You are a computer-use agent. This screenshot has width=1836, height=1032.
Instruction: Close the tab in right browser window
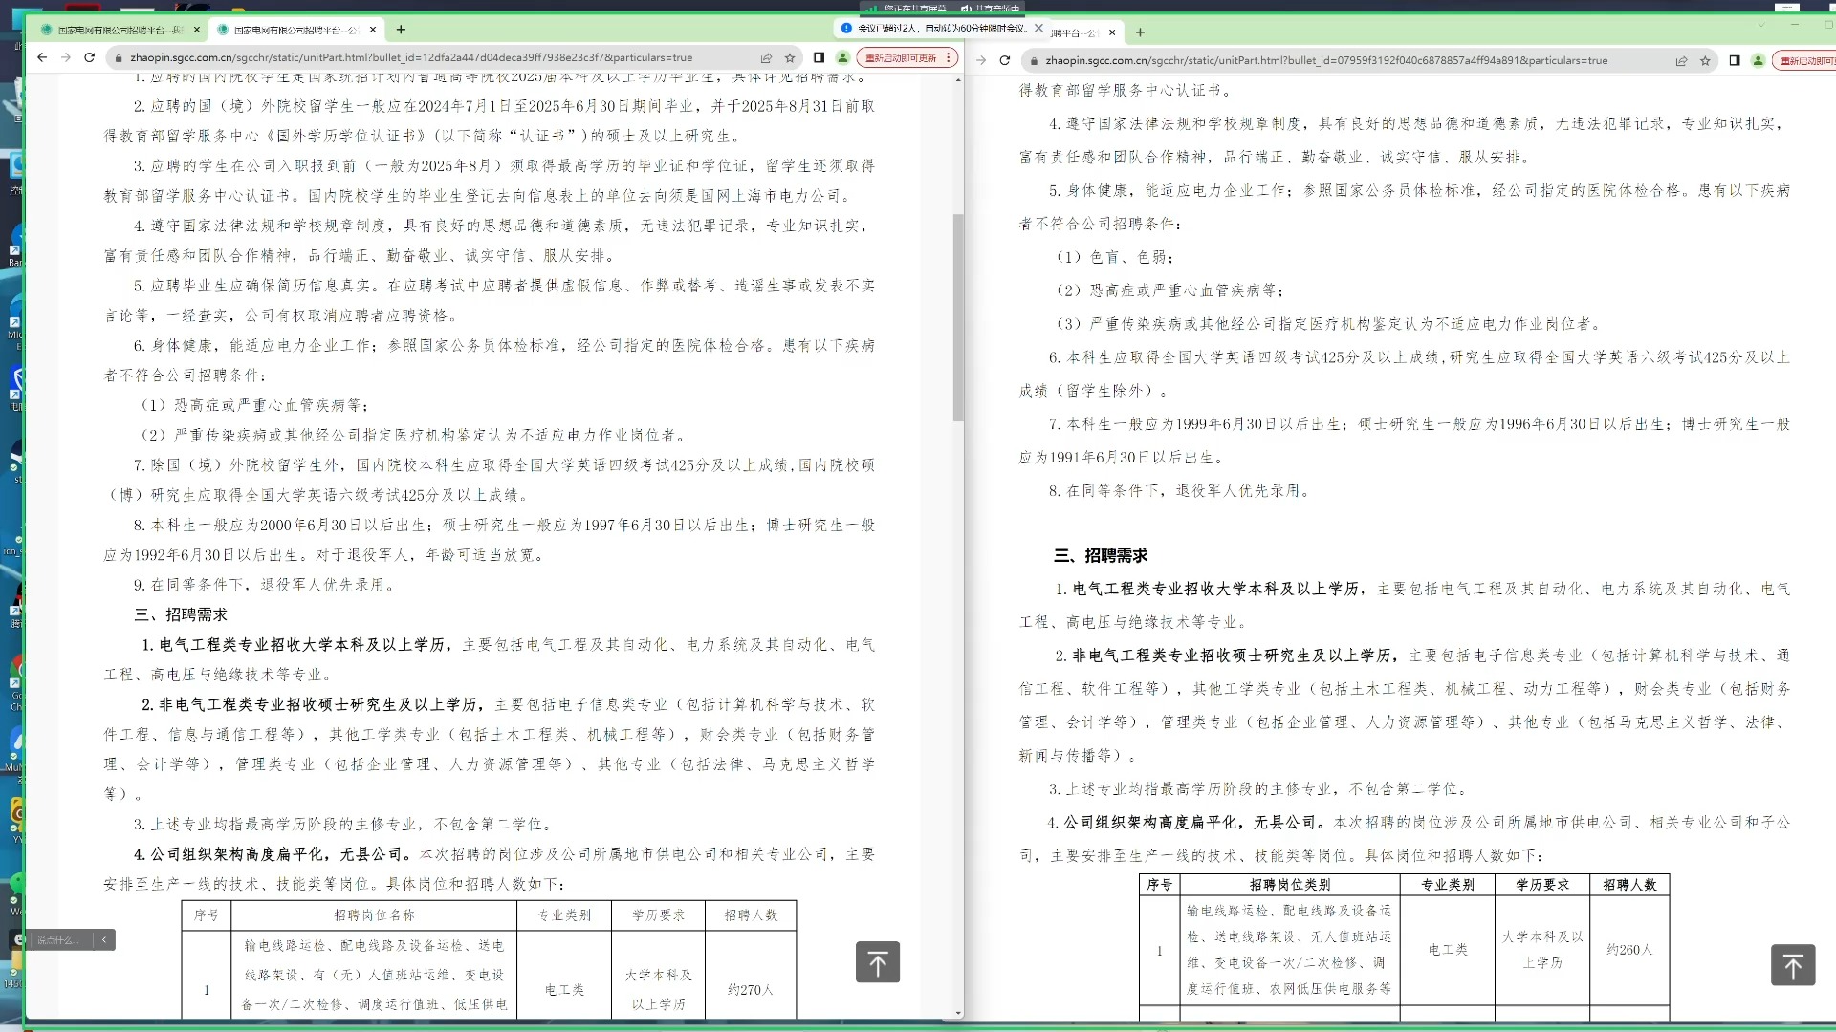(x=1113, y=32)
